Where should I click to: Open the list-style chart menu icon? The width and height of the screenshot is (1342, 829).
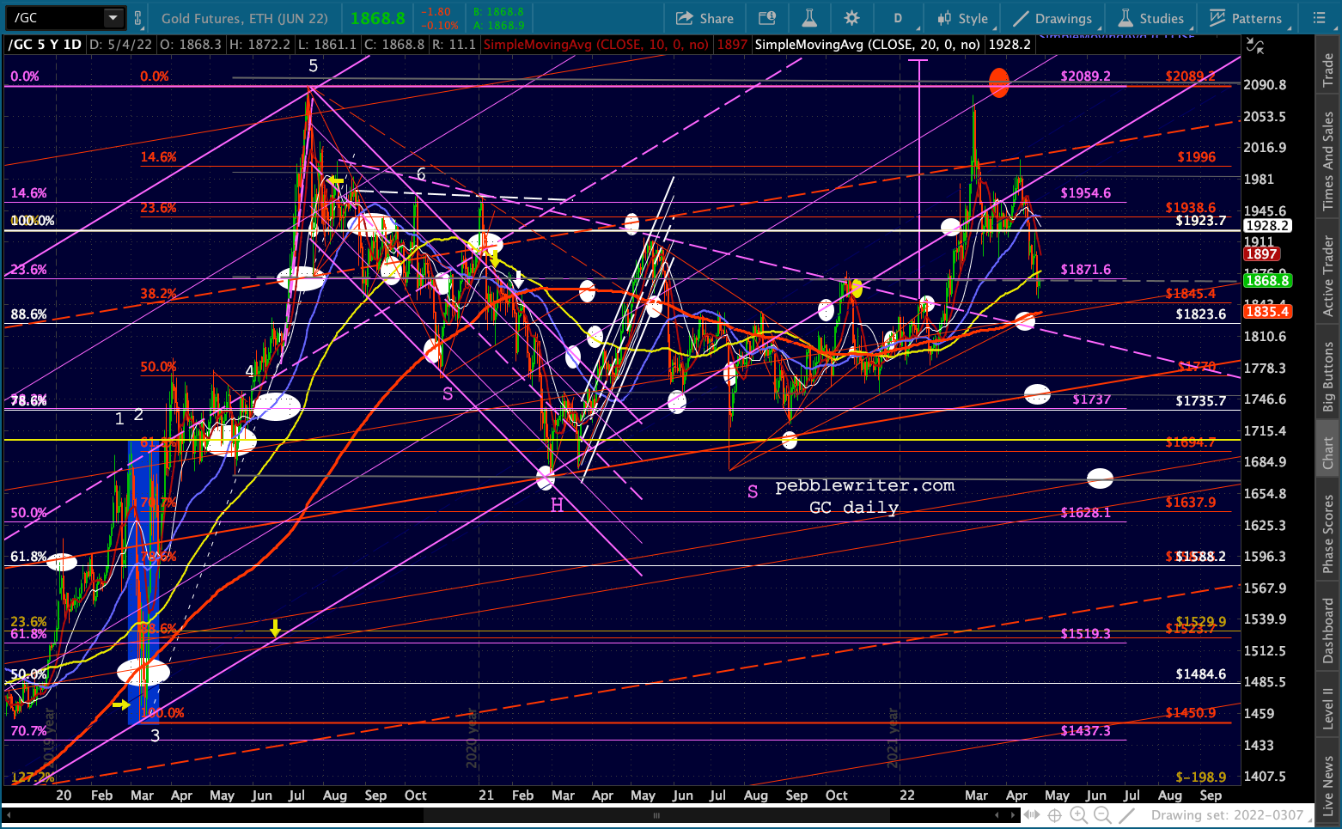pyautogui.click(x=1320, y=18)
